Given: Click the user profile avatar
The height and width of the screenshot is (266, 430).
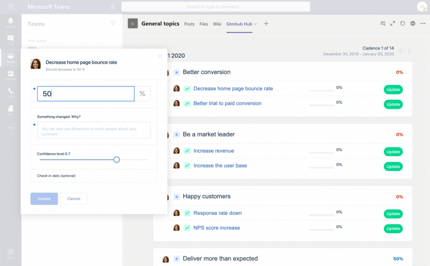Looking at the screenshot, I should pyautogui.click(x=422, y=7).
